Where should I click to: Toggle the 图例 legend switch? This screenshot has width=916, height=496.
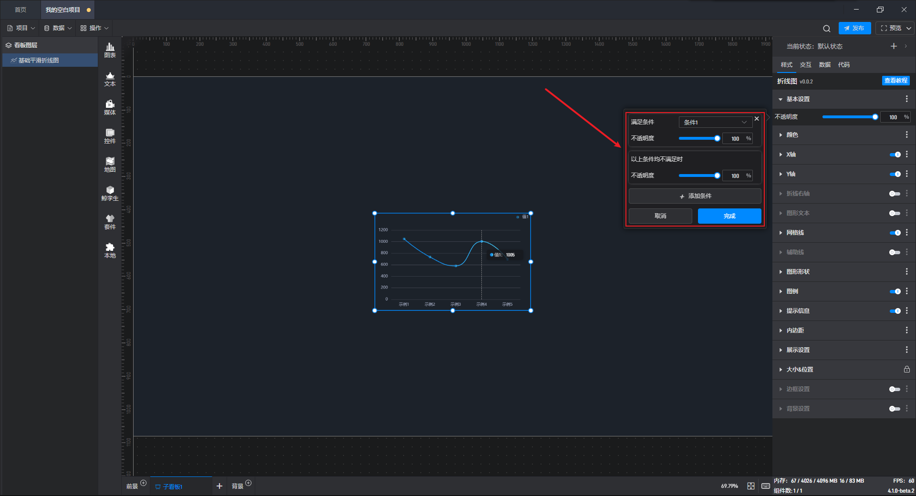tap(895, 291)
